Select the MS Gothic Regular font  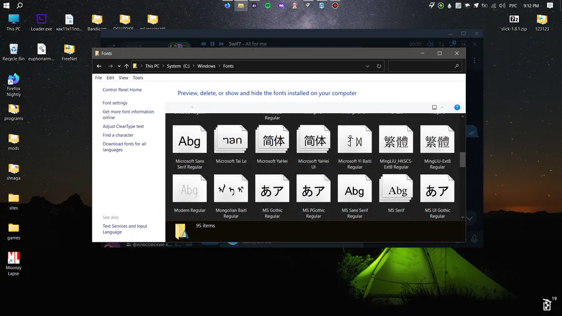272,197
